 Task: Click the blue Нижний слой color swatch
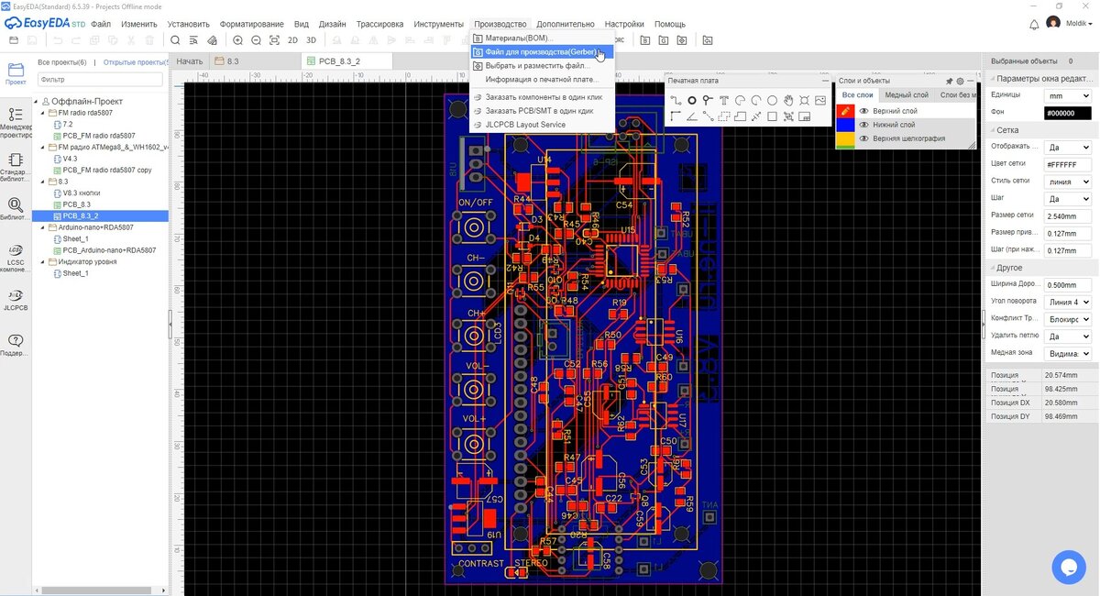845,125
